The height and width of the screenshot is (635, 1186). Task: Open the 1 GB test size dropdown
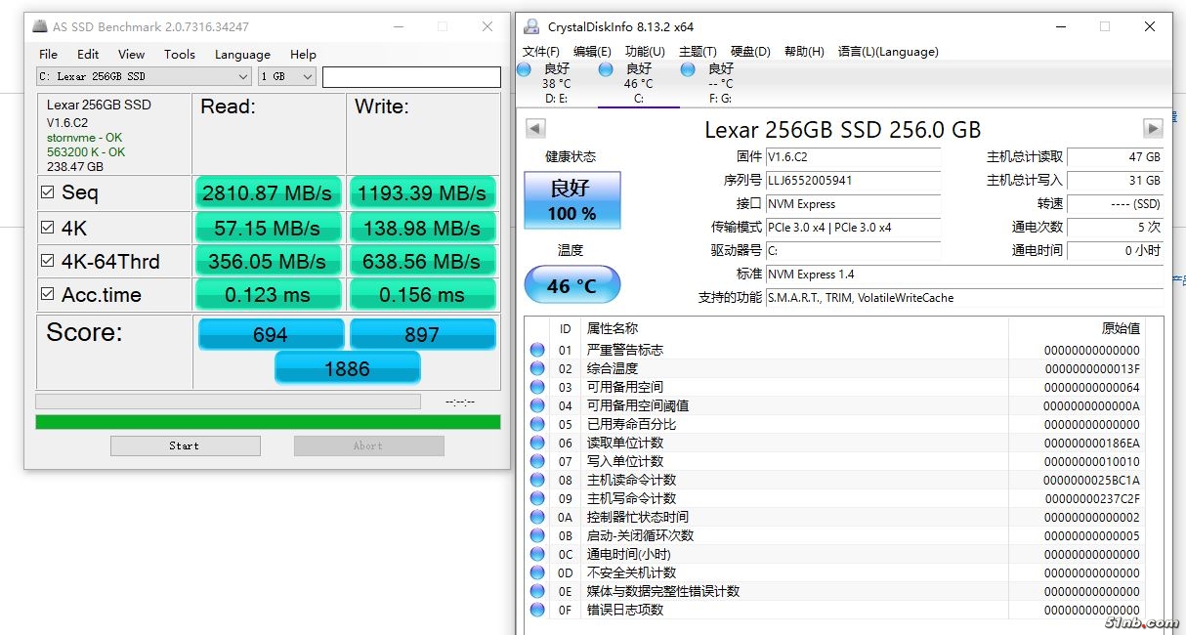click(x=287, y=76)
